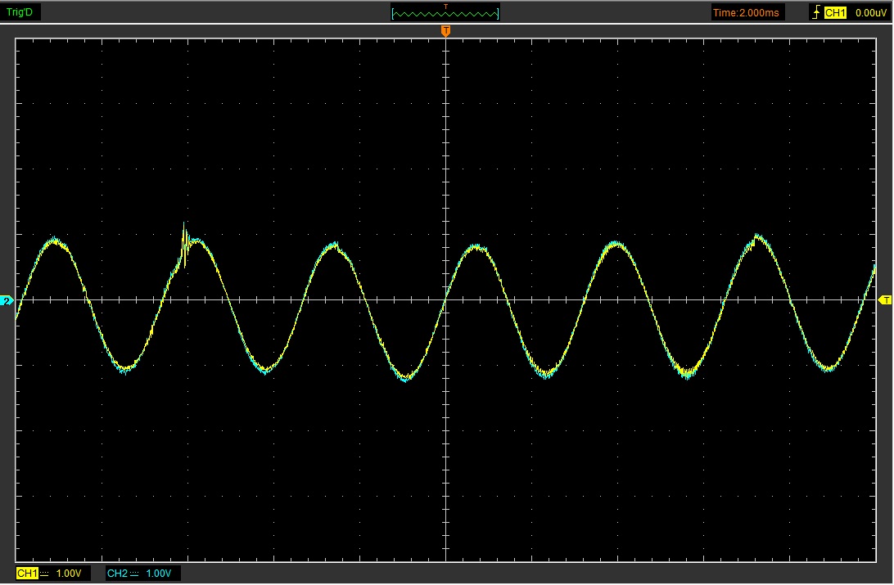Click the CH1 DC coupling symbol

45,574
